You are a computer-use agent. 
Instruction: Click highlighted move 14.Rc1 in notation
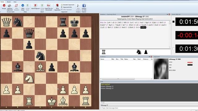[x=143, y=27]
